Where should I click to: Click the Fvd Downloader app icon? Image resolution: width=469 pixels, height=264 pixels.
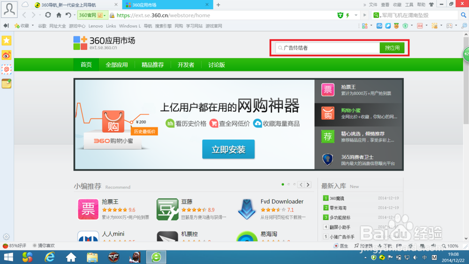click(x=247, y=209)
